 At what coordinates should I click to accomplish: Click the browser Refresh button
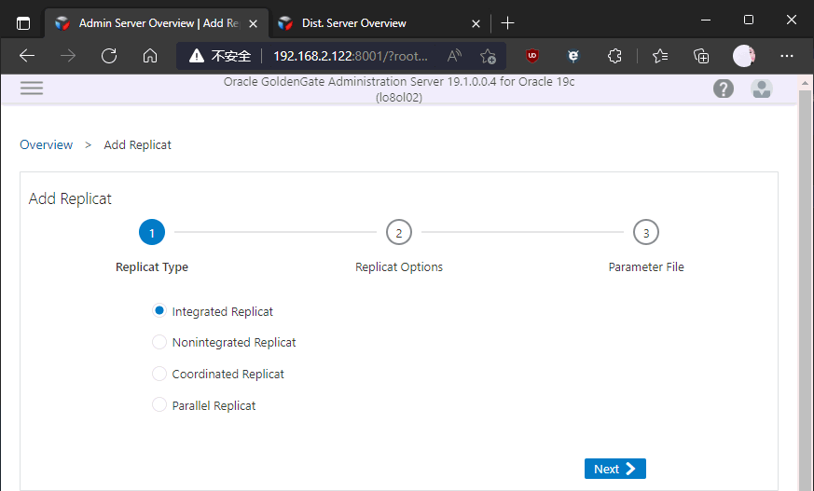[109, 56]
